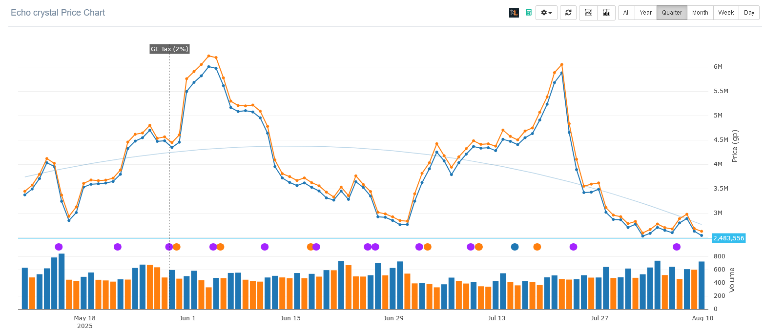Click the 4.5M price axis label

(721, 140)
